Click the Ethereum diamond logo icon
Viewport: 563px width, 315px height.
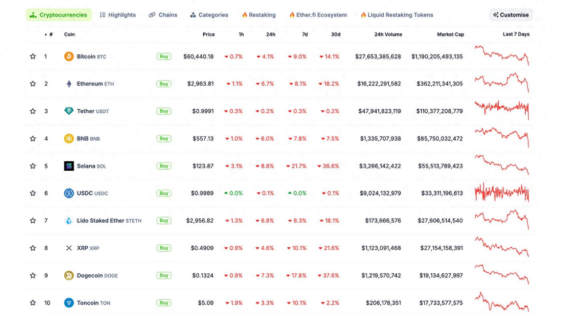(69, 84)
